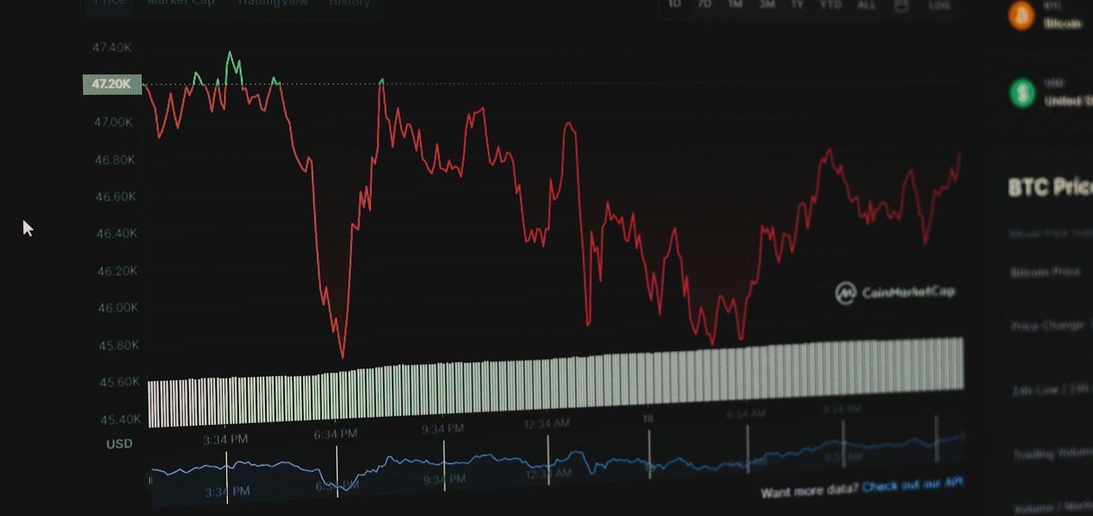The height and width of the screenshot is (516, 1093).
Task: Open the United States dollar selector
Action: (x=1067, y=100)
